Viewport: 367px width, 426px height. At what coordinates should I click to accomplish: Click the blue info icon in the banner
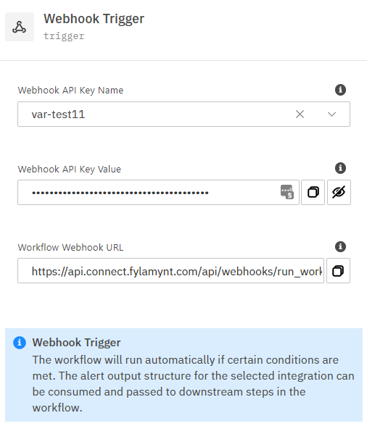coord(20,343)
